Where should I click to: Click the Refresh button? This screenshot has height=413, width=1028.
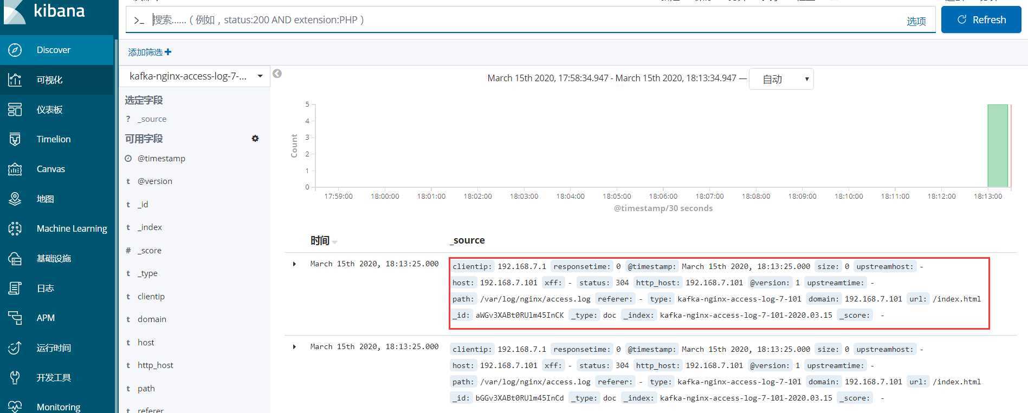tap(981, 19)
